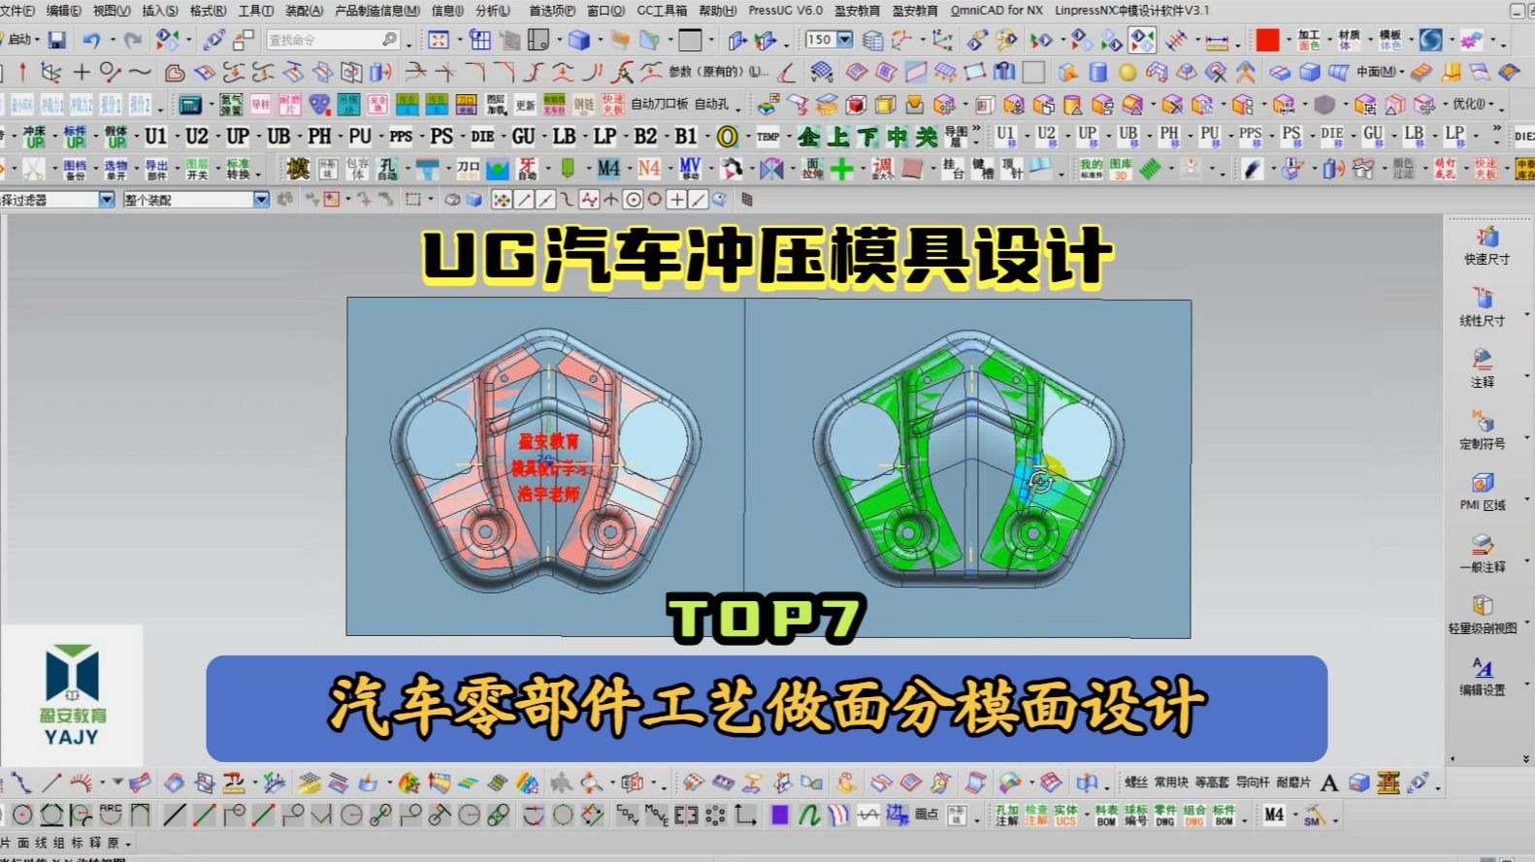1535x862 pixels.
Task: Open 编辑设置 edit settings tool
Action: coord(1482,676)
